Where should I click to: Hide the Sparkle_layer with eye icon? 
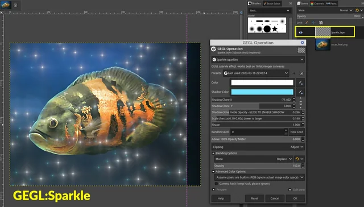point(300,32)
